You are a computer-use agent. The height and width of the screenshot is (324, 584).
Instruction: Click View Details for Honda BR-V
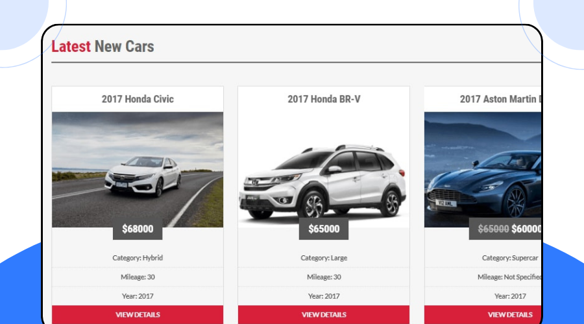[x=324, y=315]
